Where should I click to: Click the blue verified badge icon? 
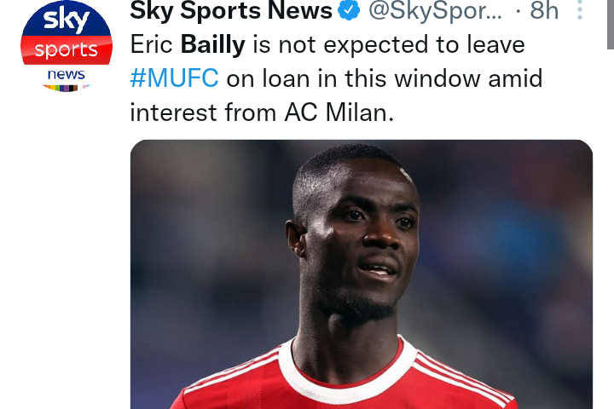pyautogui.click(x=349, y=9)
